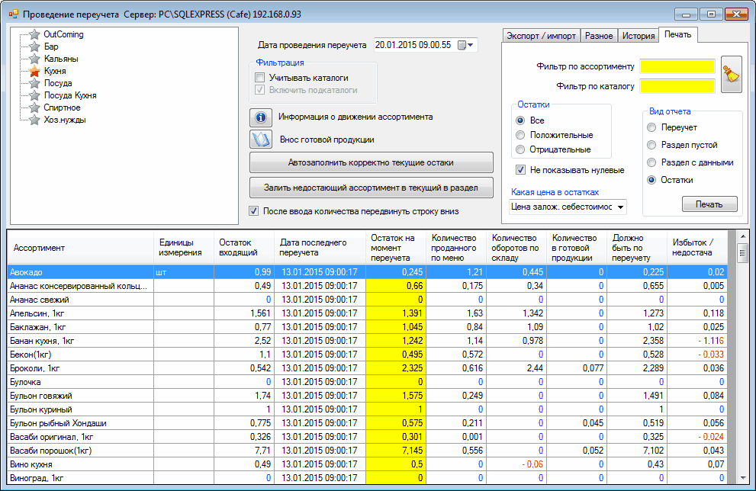This screenshot has height=491, width=756.
Task: Click the blue info icon for assortment movement
Action: [261, 117]
